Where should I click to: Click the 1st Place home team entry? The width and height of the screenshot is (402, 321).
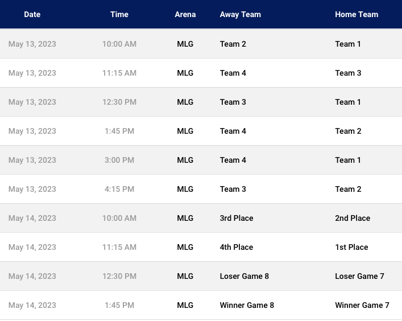pos(351,247)
